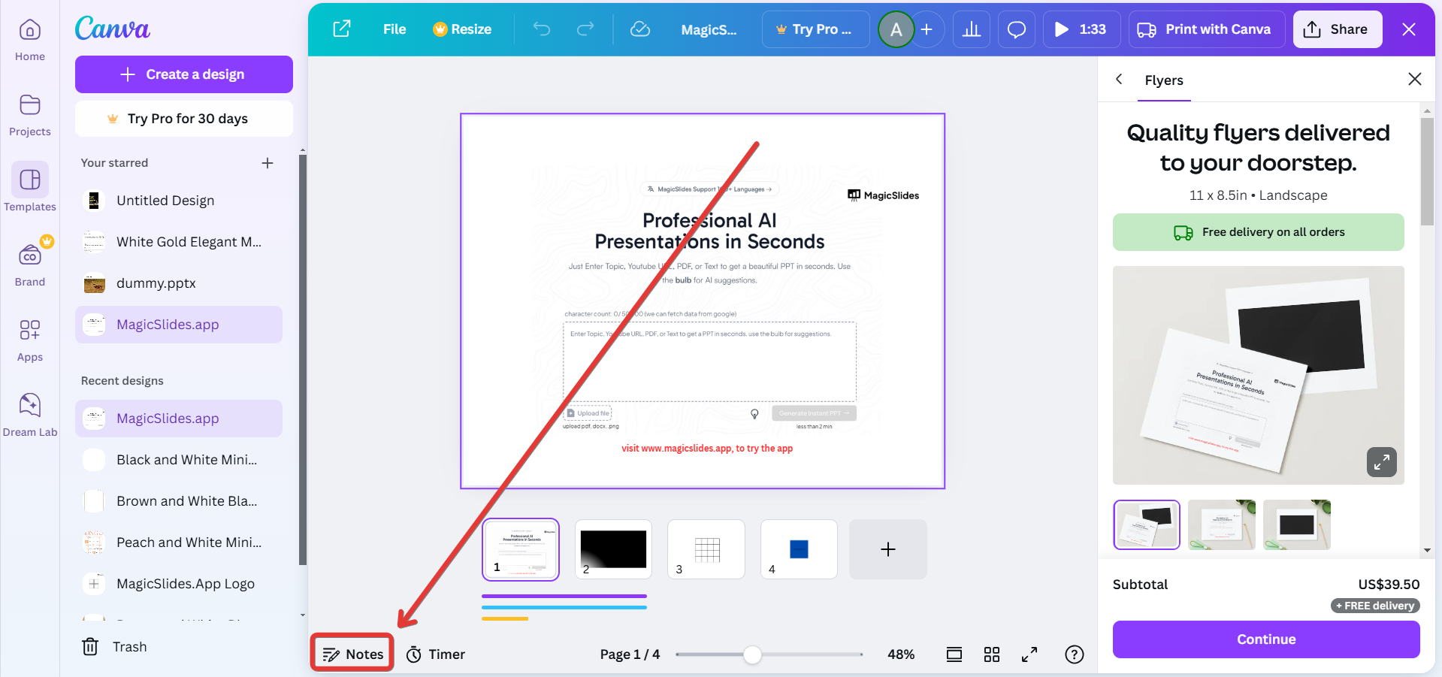
Task: Expand the flyer preview image
Action: click(1382, 462)
